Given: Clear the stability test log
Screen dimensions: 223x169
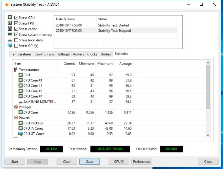Looking at the screenshot, I should coord(67,162).
